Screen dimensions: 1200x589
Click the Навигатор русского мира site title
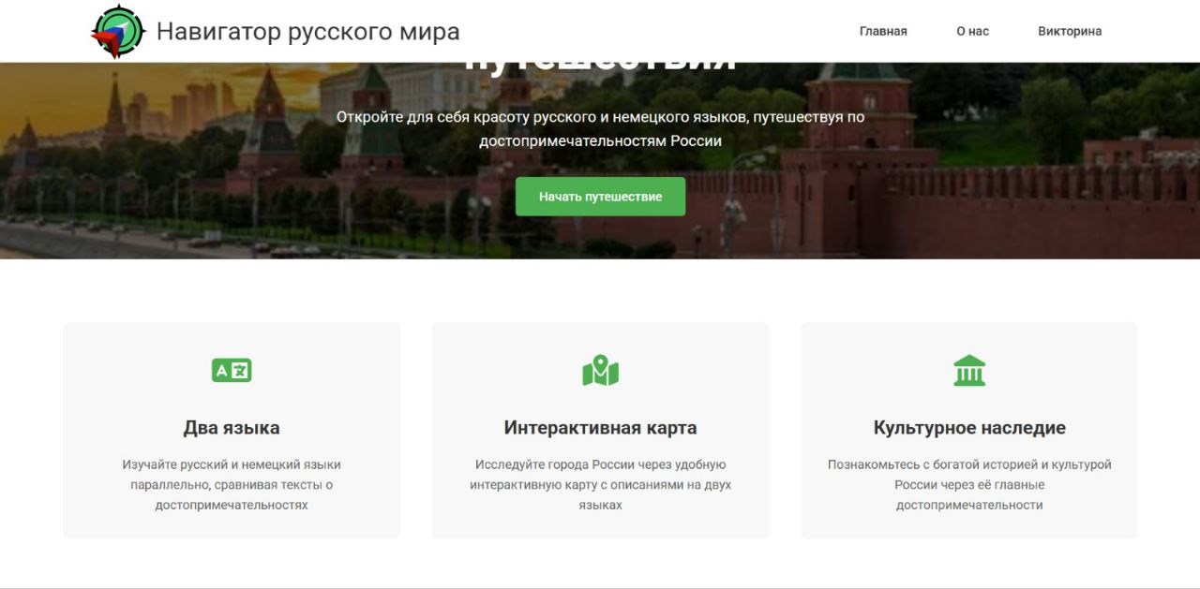coord(307,32)
